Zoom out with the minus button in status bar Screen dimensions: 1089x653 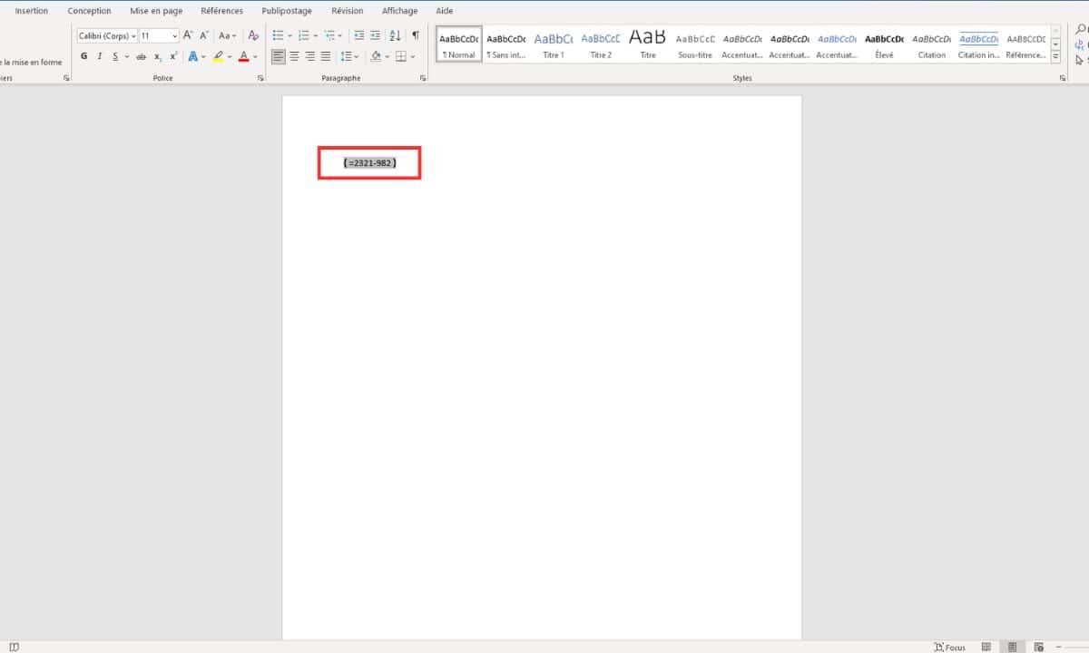click(x=1059, y=647)
